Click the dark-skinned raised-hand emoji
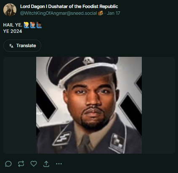The width and height of the screenshot is (178, 173). (x=39, y=25)
